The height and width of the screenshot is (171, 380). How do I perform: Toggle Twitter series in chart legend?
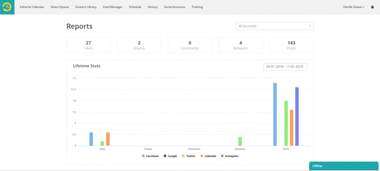pyautogui.click(x=189, y=156)
